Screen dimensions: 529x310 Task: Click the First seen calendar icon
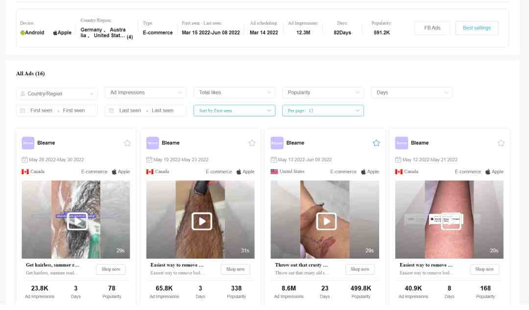[x=23, y=111]
